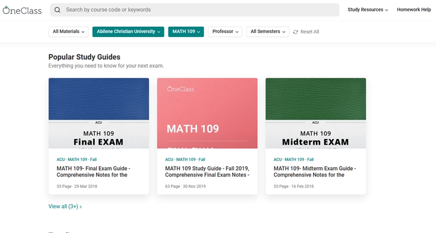Open the All Semesters dropdown
This screenshot has height=233, width=436.
(268, 32)
